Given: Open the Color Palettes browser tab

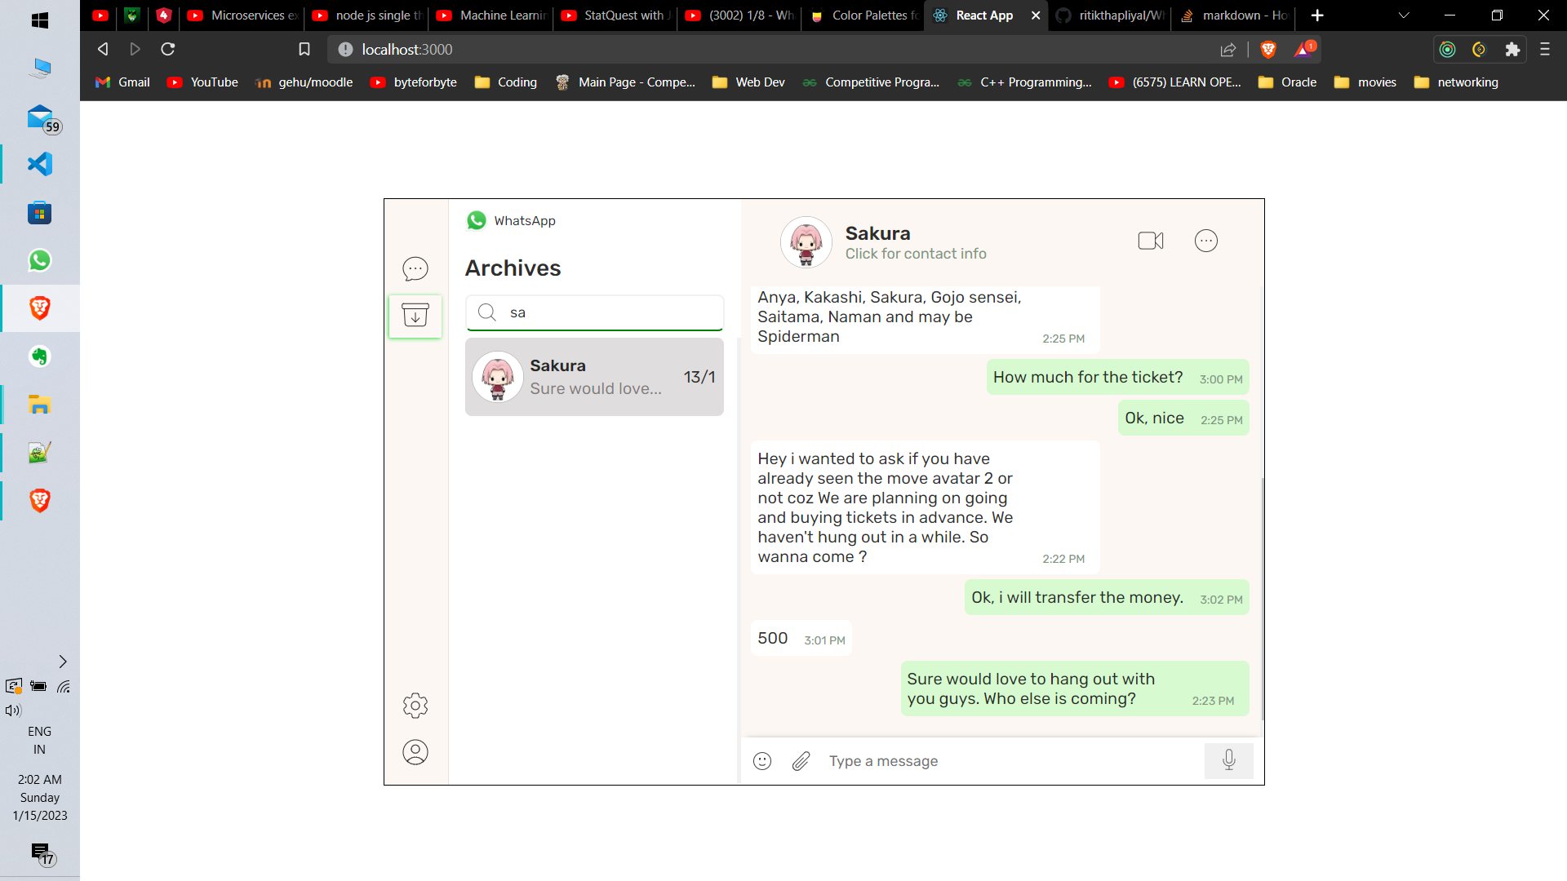Looking at the screenshot, I should tap(870, 15).
